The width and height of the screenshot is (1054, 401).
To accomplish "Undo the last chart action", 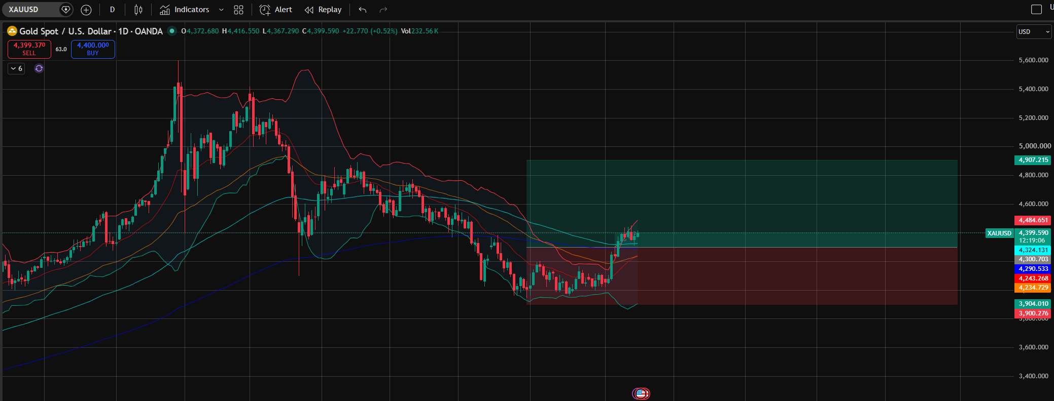I will click(x=362, y=10).
